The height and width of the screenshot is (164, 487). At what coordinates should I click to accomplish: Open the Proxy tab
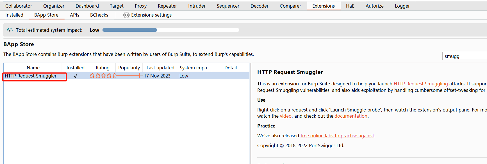[141, 6]
